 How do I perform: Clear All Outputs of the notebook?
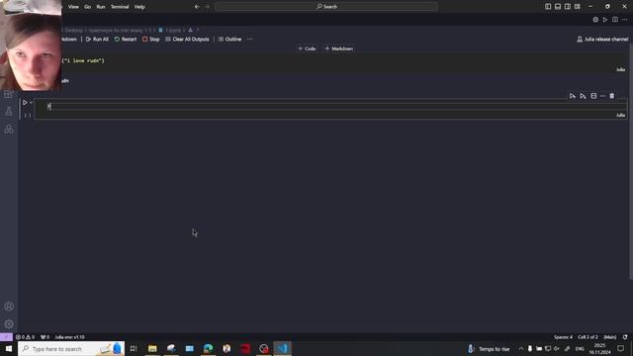click(187, 40)
